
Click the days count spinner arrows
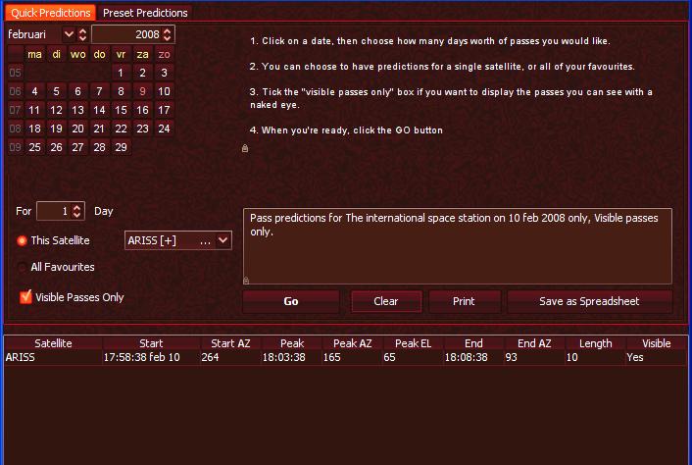[78, 211]
